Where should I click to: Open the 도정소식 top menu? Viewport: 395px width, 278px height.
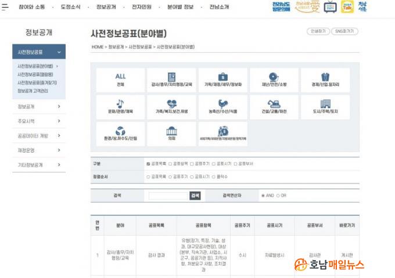[x=71, y=7]
